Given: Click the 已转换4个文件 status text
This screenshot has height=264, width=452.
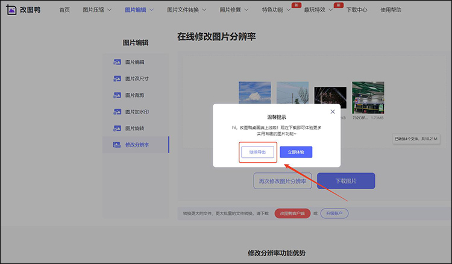Looking at the screenshot, I should (x=416, y=139).
